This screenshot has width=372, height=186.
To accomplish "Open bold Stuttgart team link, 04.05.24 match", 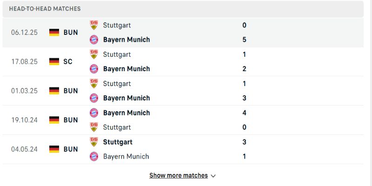I will [118, 142].
